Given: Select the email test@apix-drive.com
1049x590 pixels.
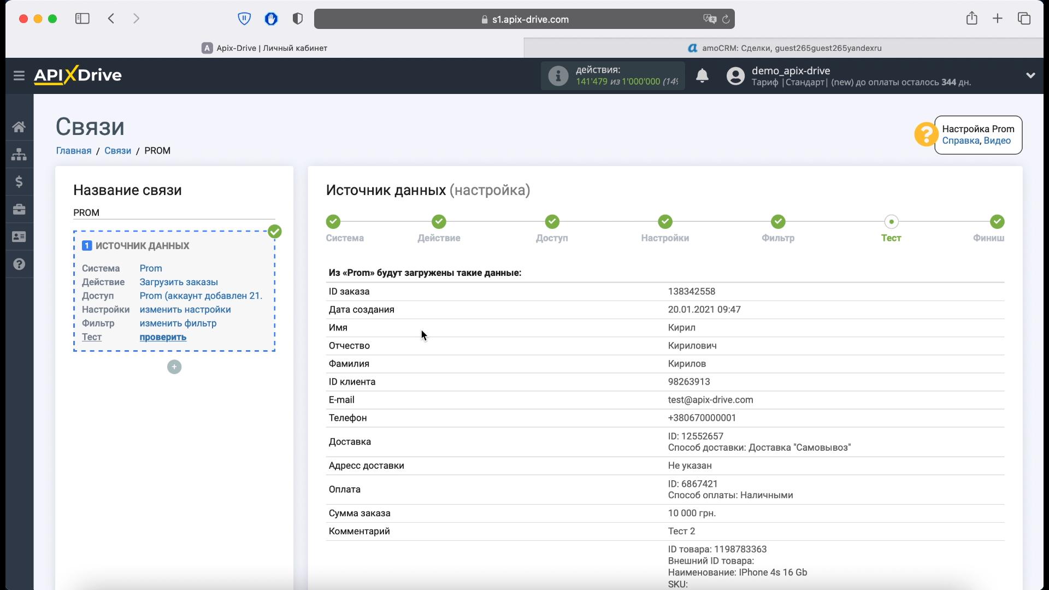Looking at the screenshot, I should 710,400.
